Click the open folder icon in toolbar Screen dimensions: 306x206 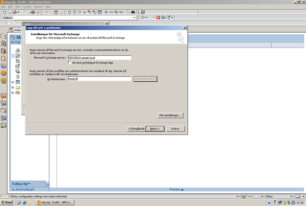click(15, 12)
